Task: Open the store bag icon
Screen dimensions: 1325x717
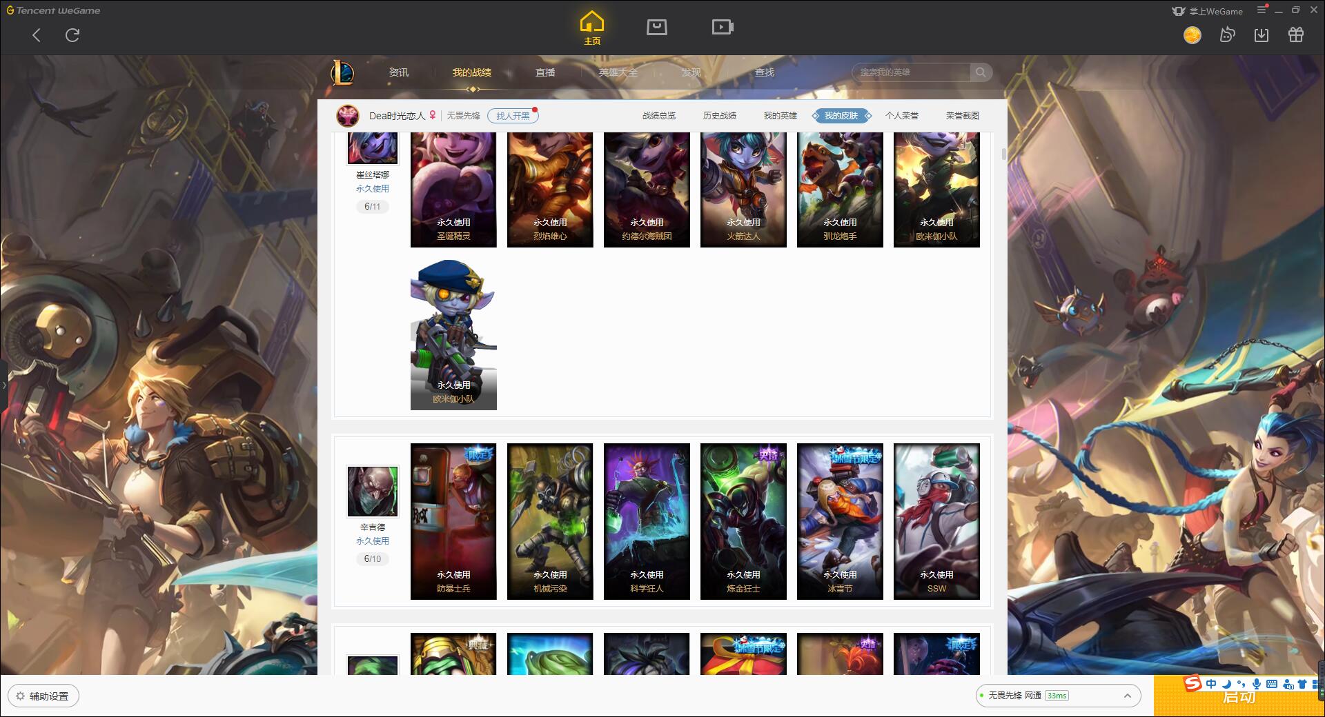Action: [x=657, y=27]
